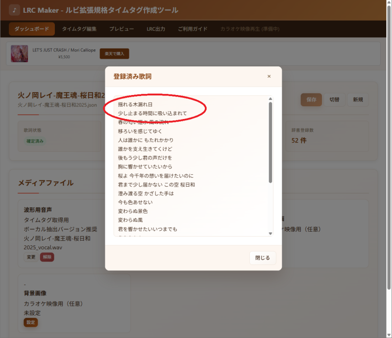
Task: Close the 登録済み歌詞 dialog with ×
Action: (269, 76)
